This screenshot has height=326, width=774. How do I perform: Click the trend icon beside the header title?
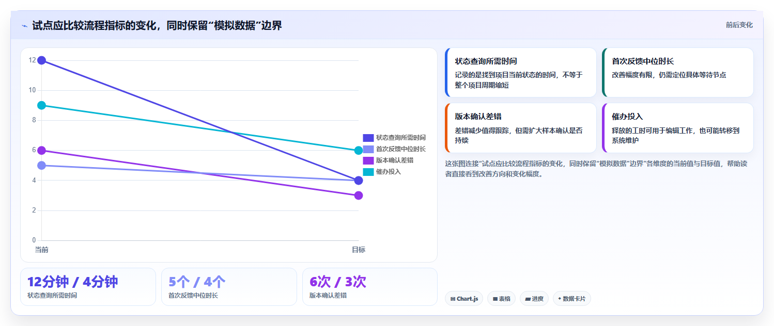(25, 26)
